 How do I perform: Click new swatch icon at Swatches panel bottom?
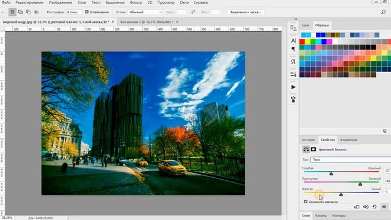pyautogui.click(x=384, y=131)
